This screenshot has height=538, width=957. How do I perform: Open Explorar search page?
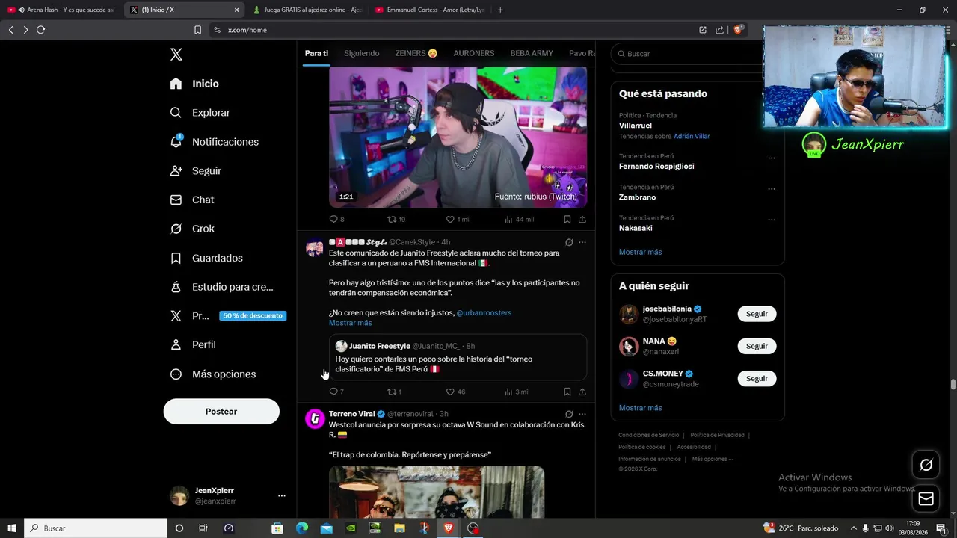[200, 113]
